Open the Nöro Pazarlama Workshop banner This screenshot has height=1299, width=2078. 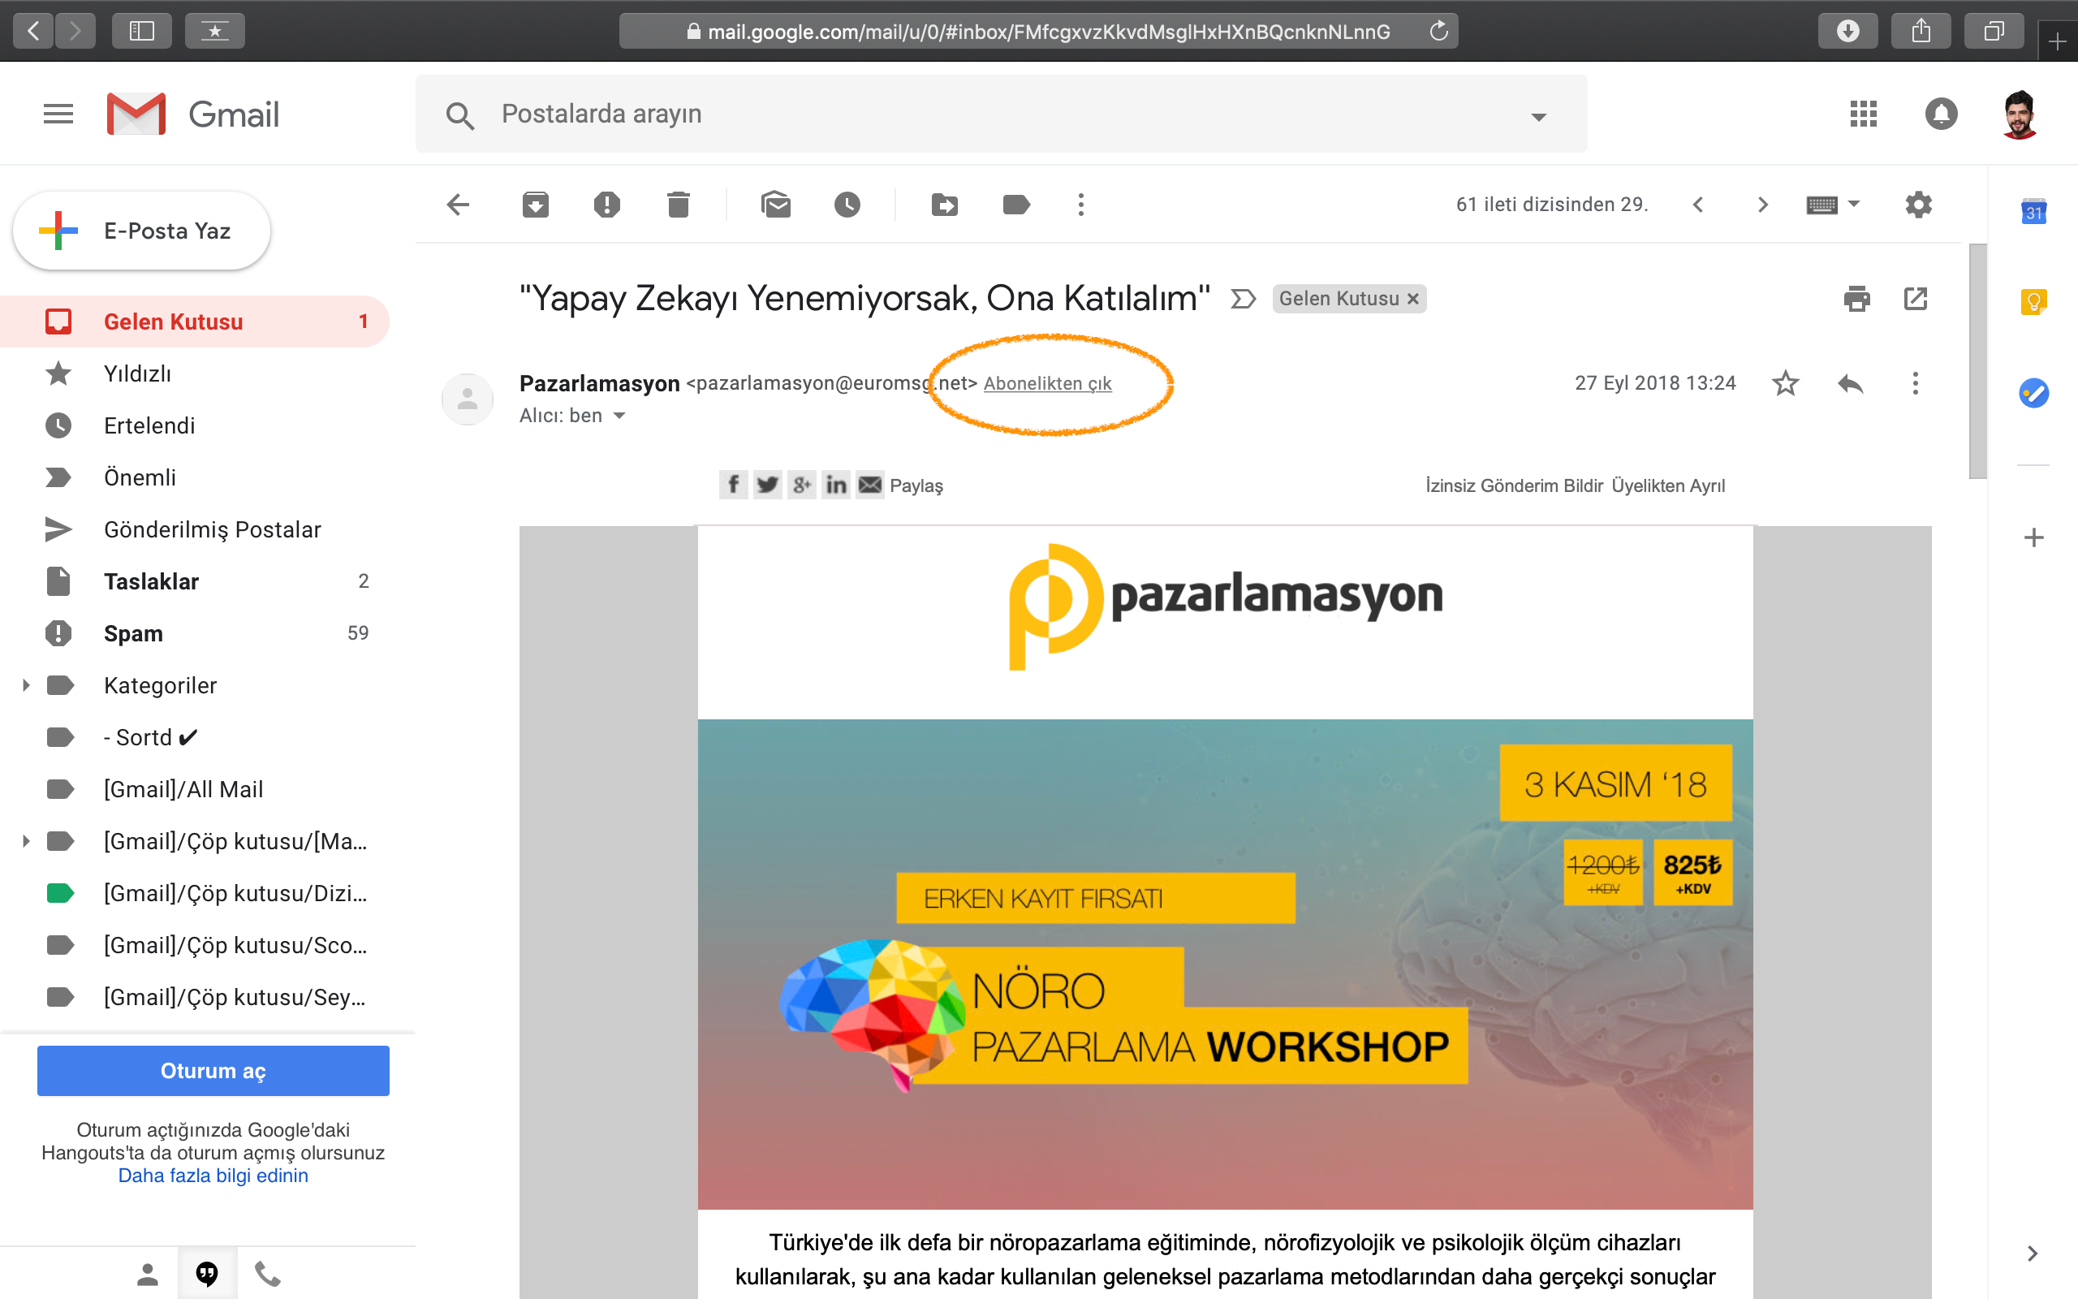point(1224,964)
